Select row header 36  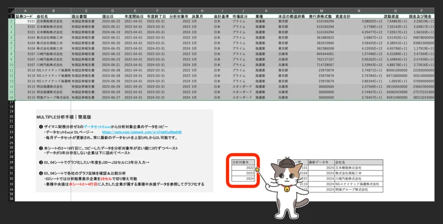[x=11, y=199]
